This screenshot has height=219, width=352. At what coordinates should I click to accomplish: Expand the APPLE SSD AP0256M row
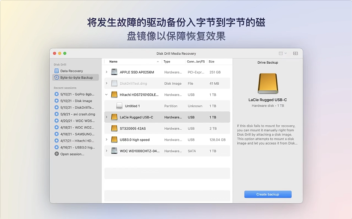coord(107,72)
